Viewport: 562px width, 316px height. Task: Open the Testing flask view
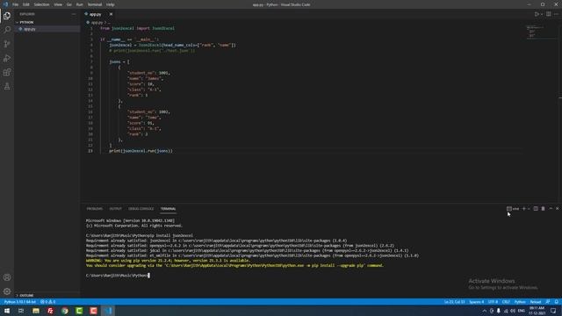pyautogui.click(x=7, y=86)
